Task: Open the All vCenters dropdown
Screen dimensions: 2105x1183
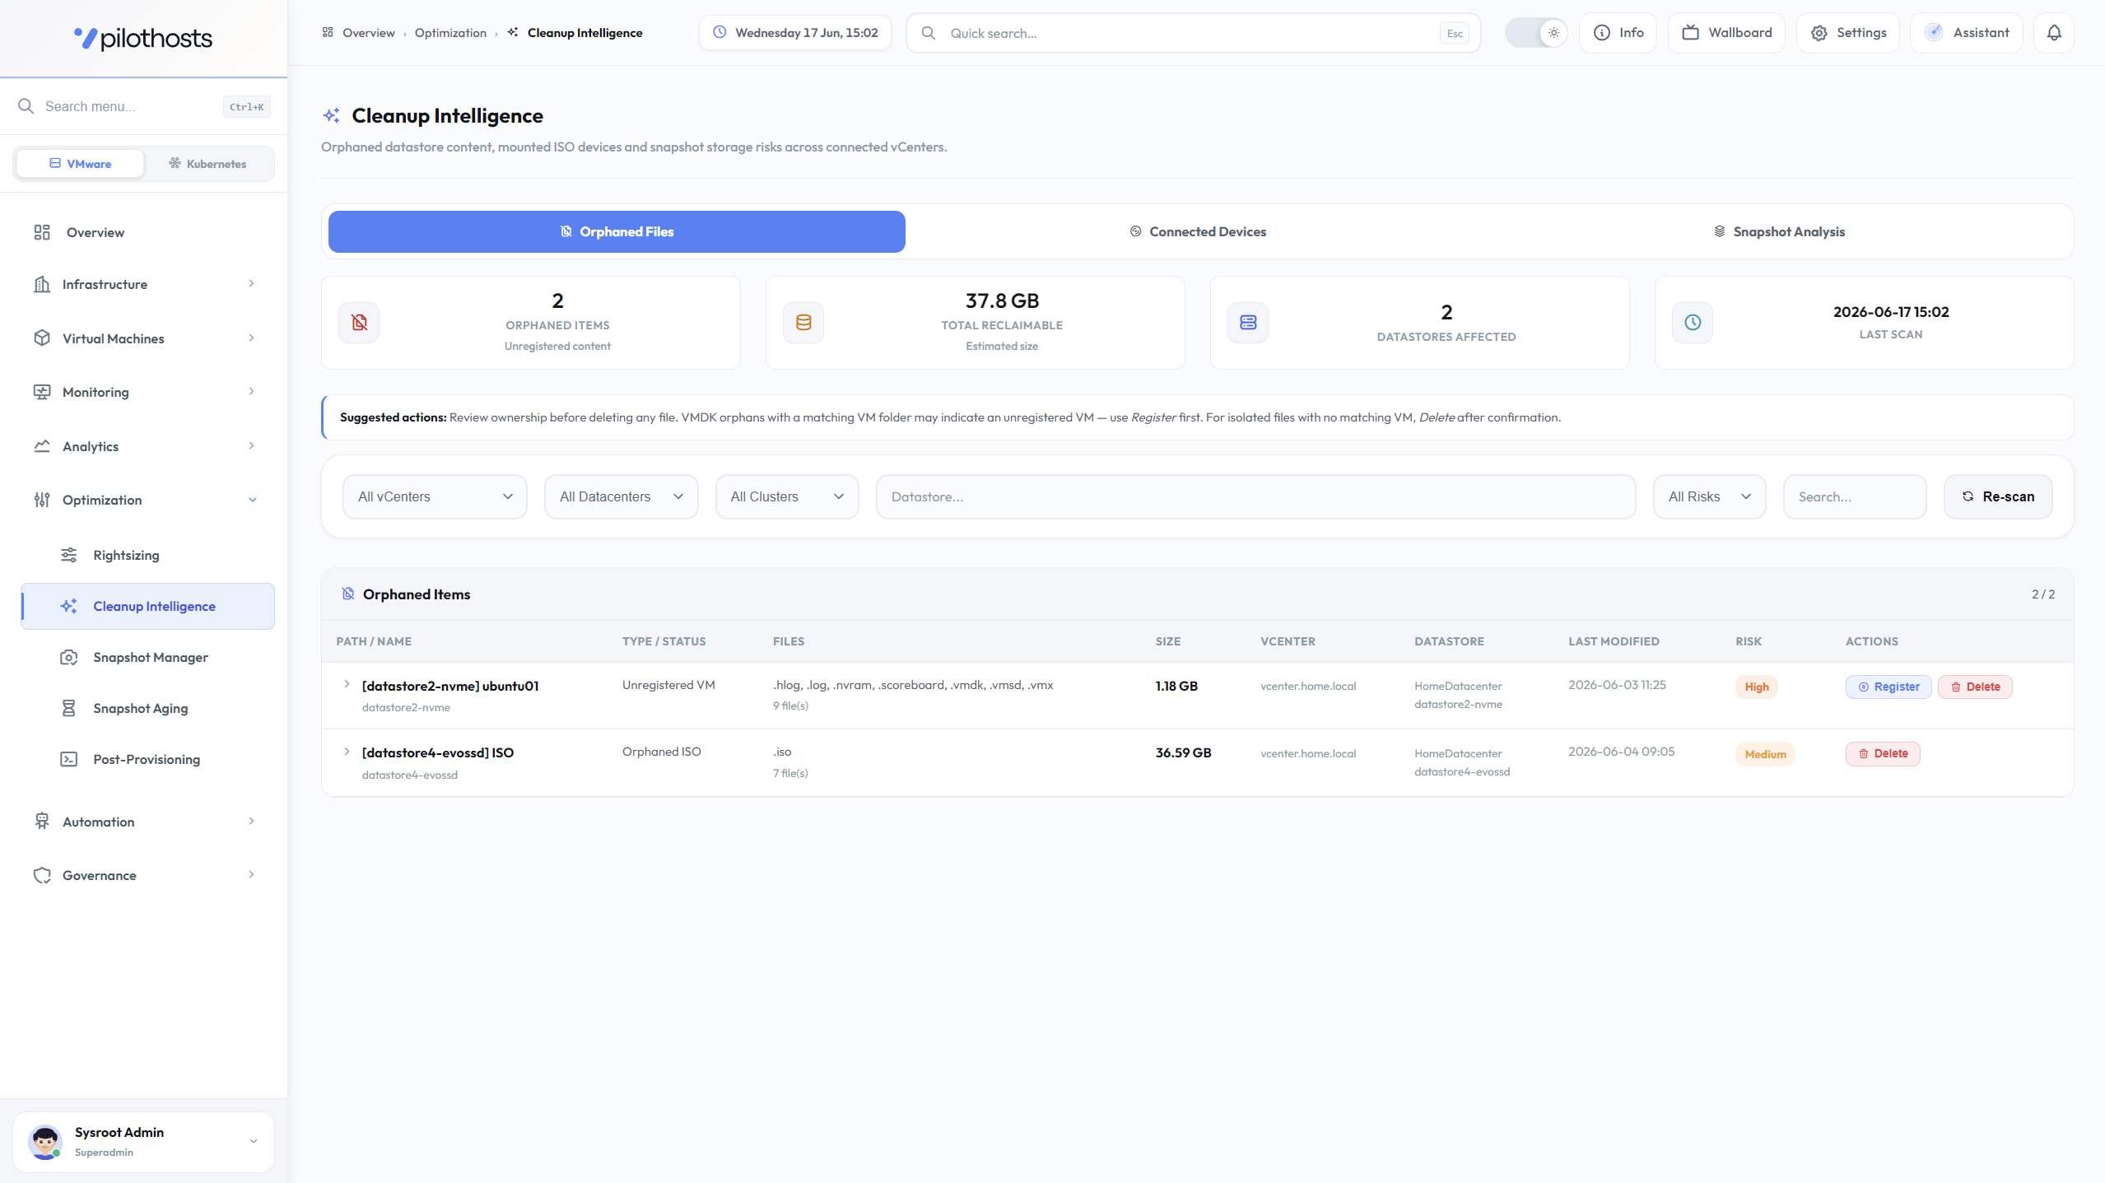Action: point(435,496)
